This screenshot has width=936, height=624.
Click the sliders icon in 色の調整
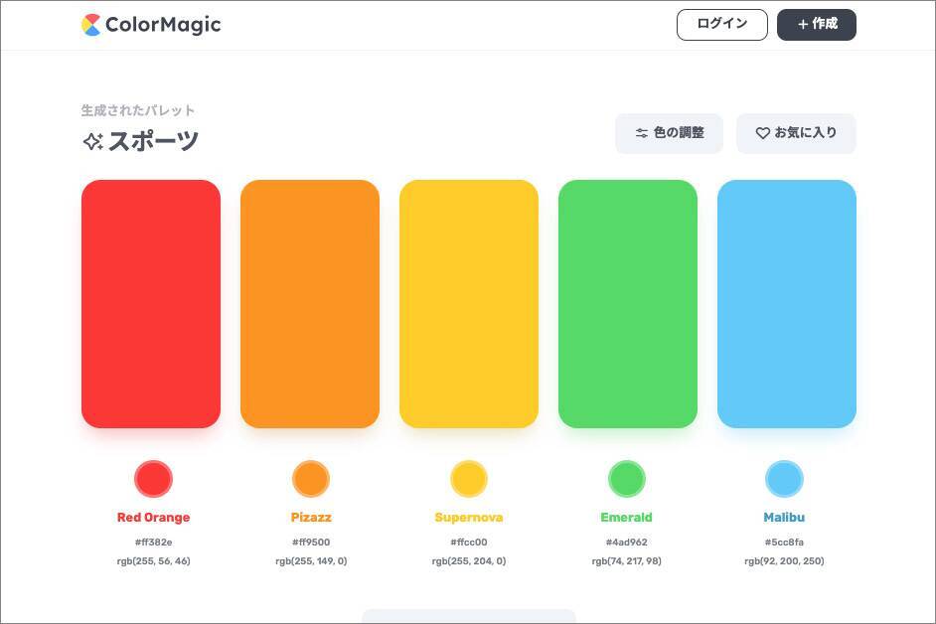[642, 133]
